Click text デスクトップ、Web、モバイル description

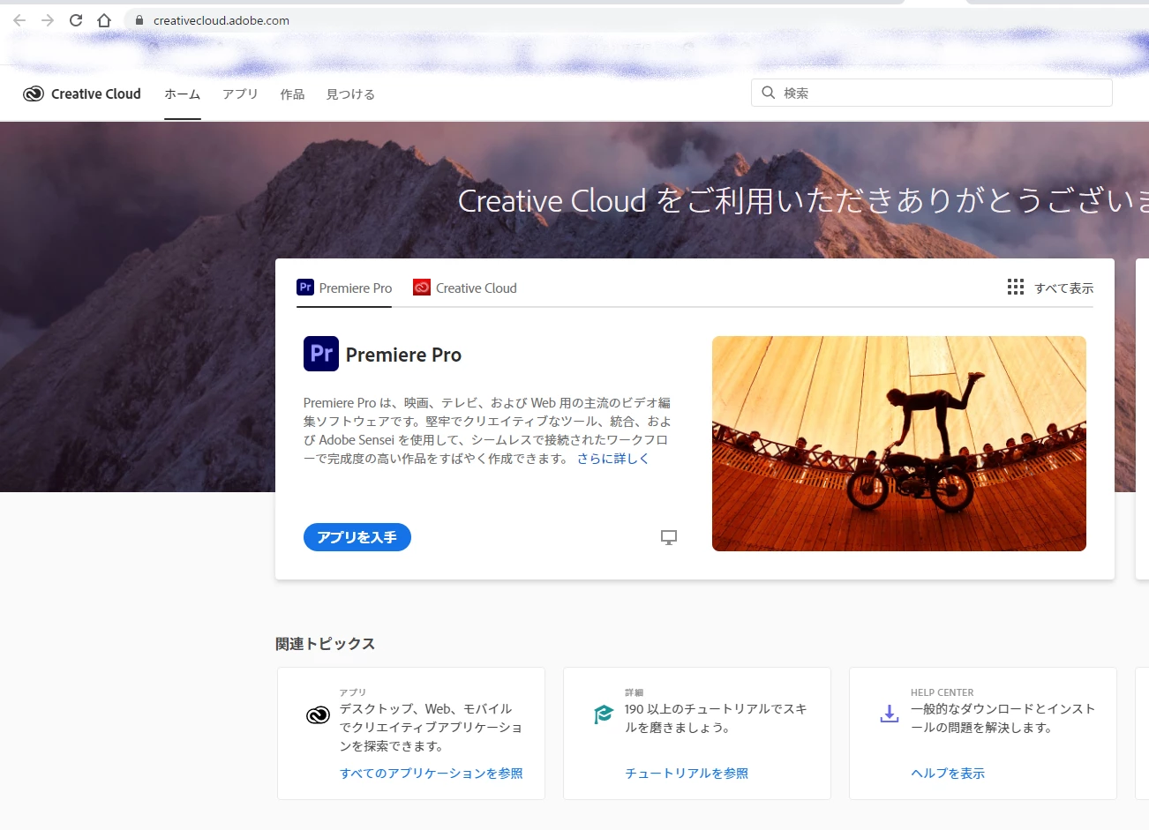(431, 728)
